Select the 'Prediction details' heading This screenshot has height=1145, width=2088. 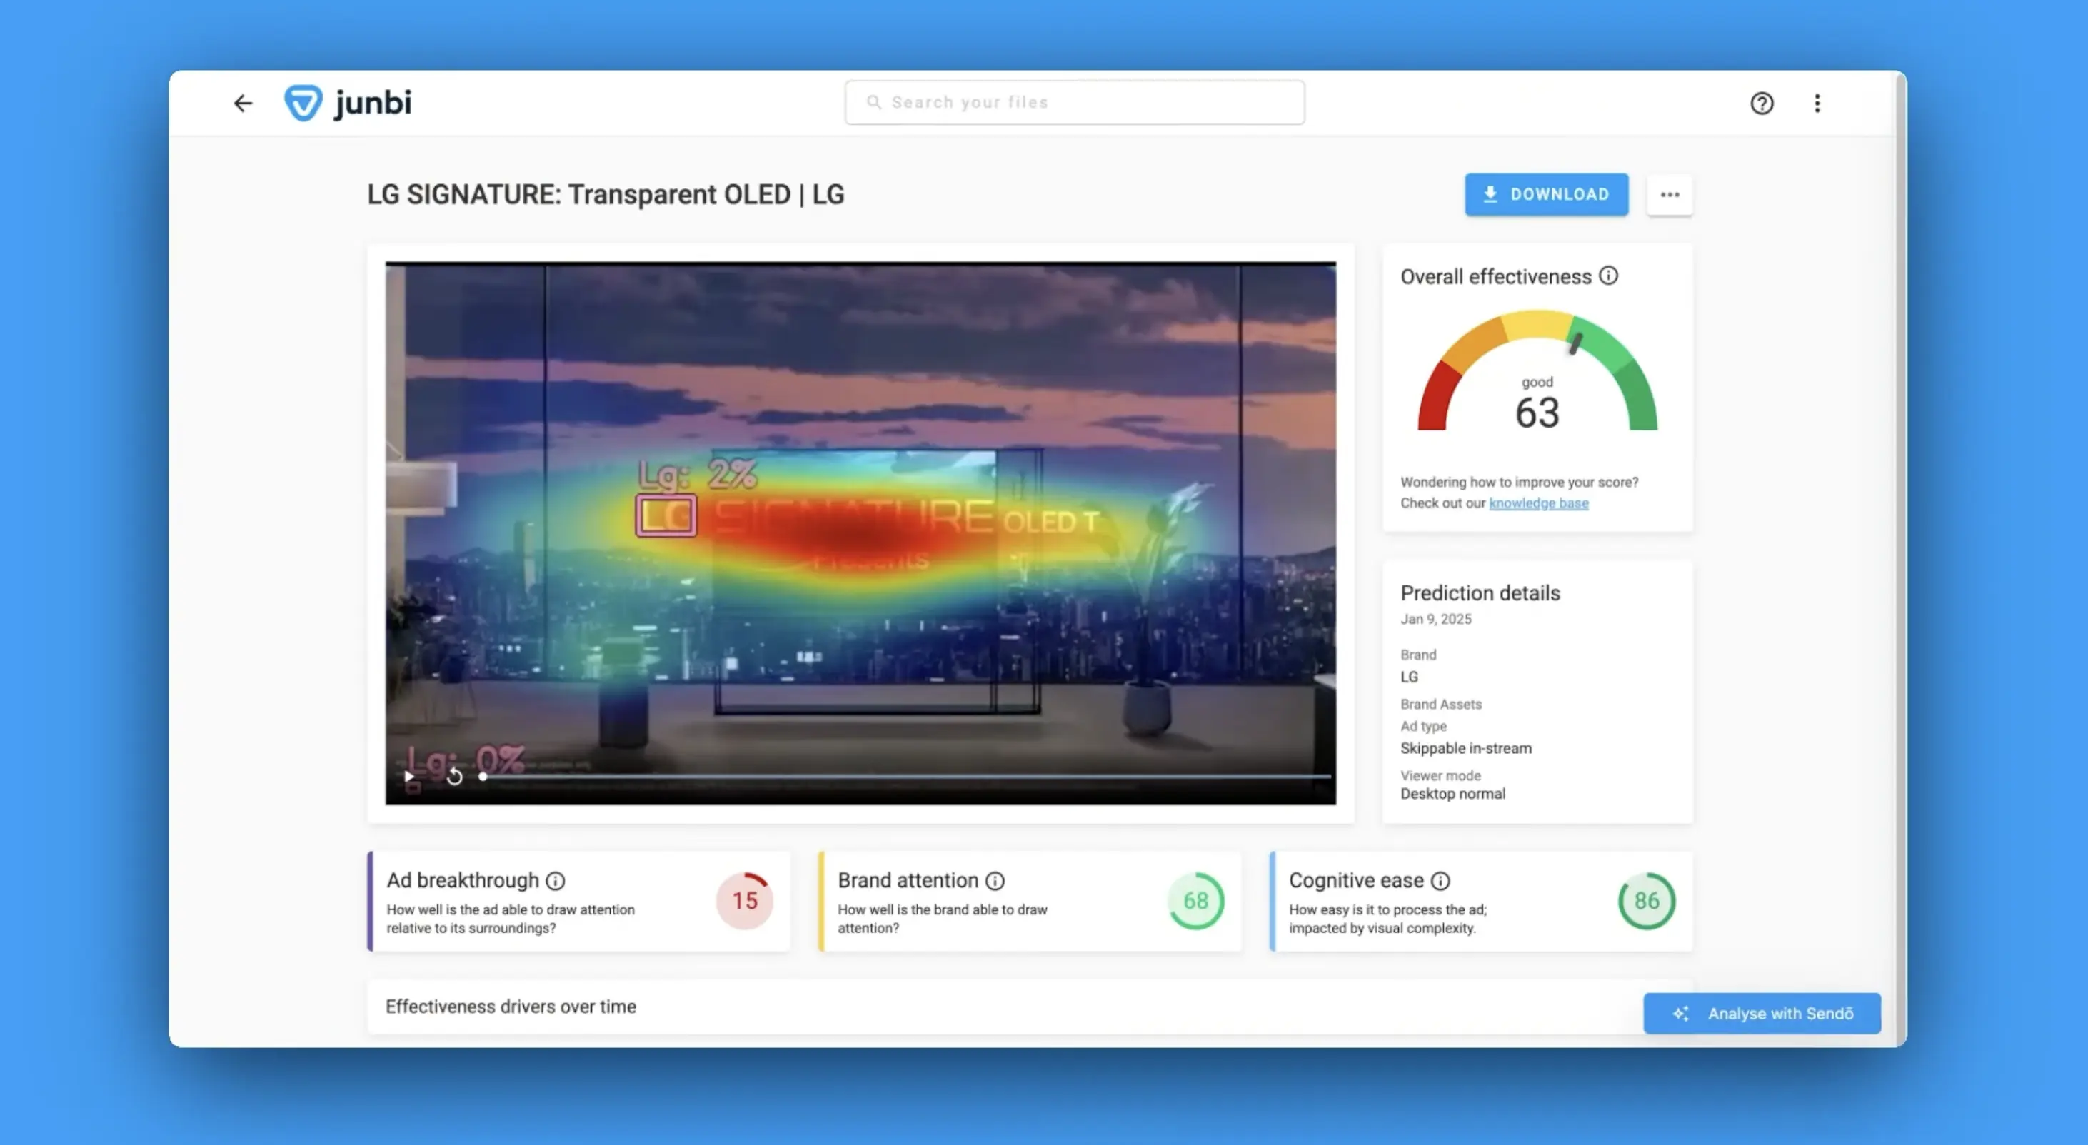point(1480,592)
